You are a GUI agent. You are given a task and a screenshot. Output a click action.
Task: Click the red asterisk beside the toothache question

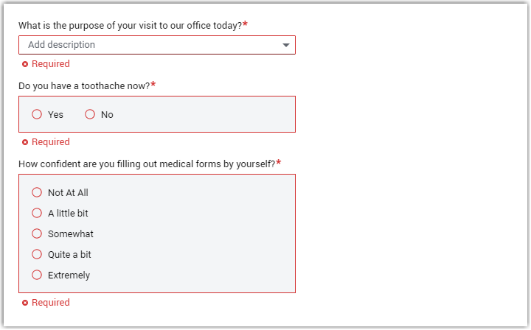[153, 85]
